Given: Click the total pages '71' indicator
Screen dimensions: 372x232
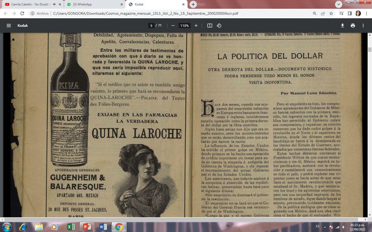Looking at the screenshot, I should (x=160, y=26).
